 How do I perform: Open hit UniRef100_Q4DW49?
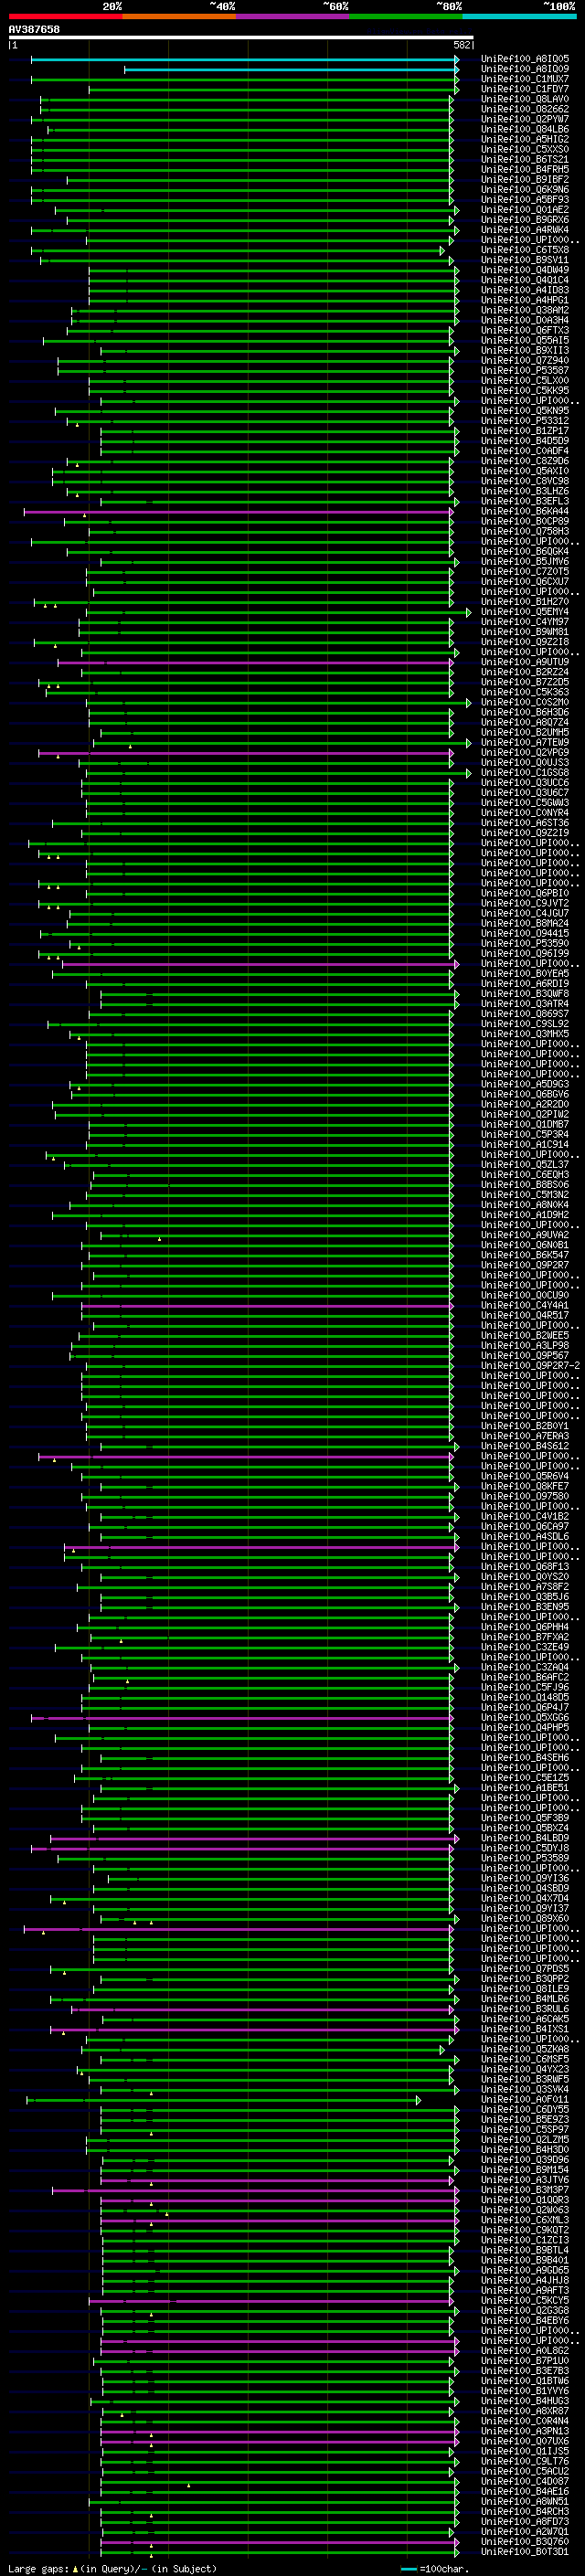(525, 270)
